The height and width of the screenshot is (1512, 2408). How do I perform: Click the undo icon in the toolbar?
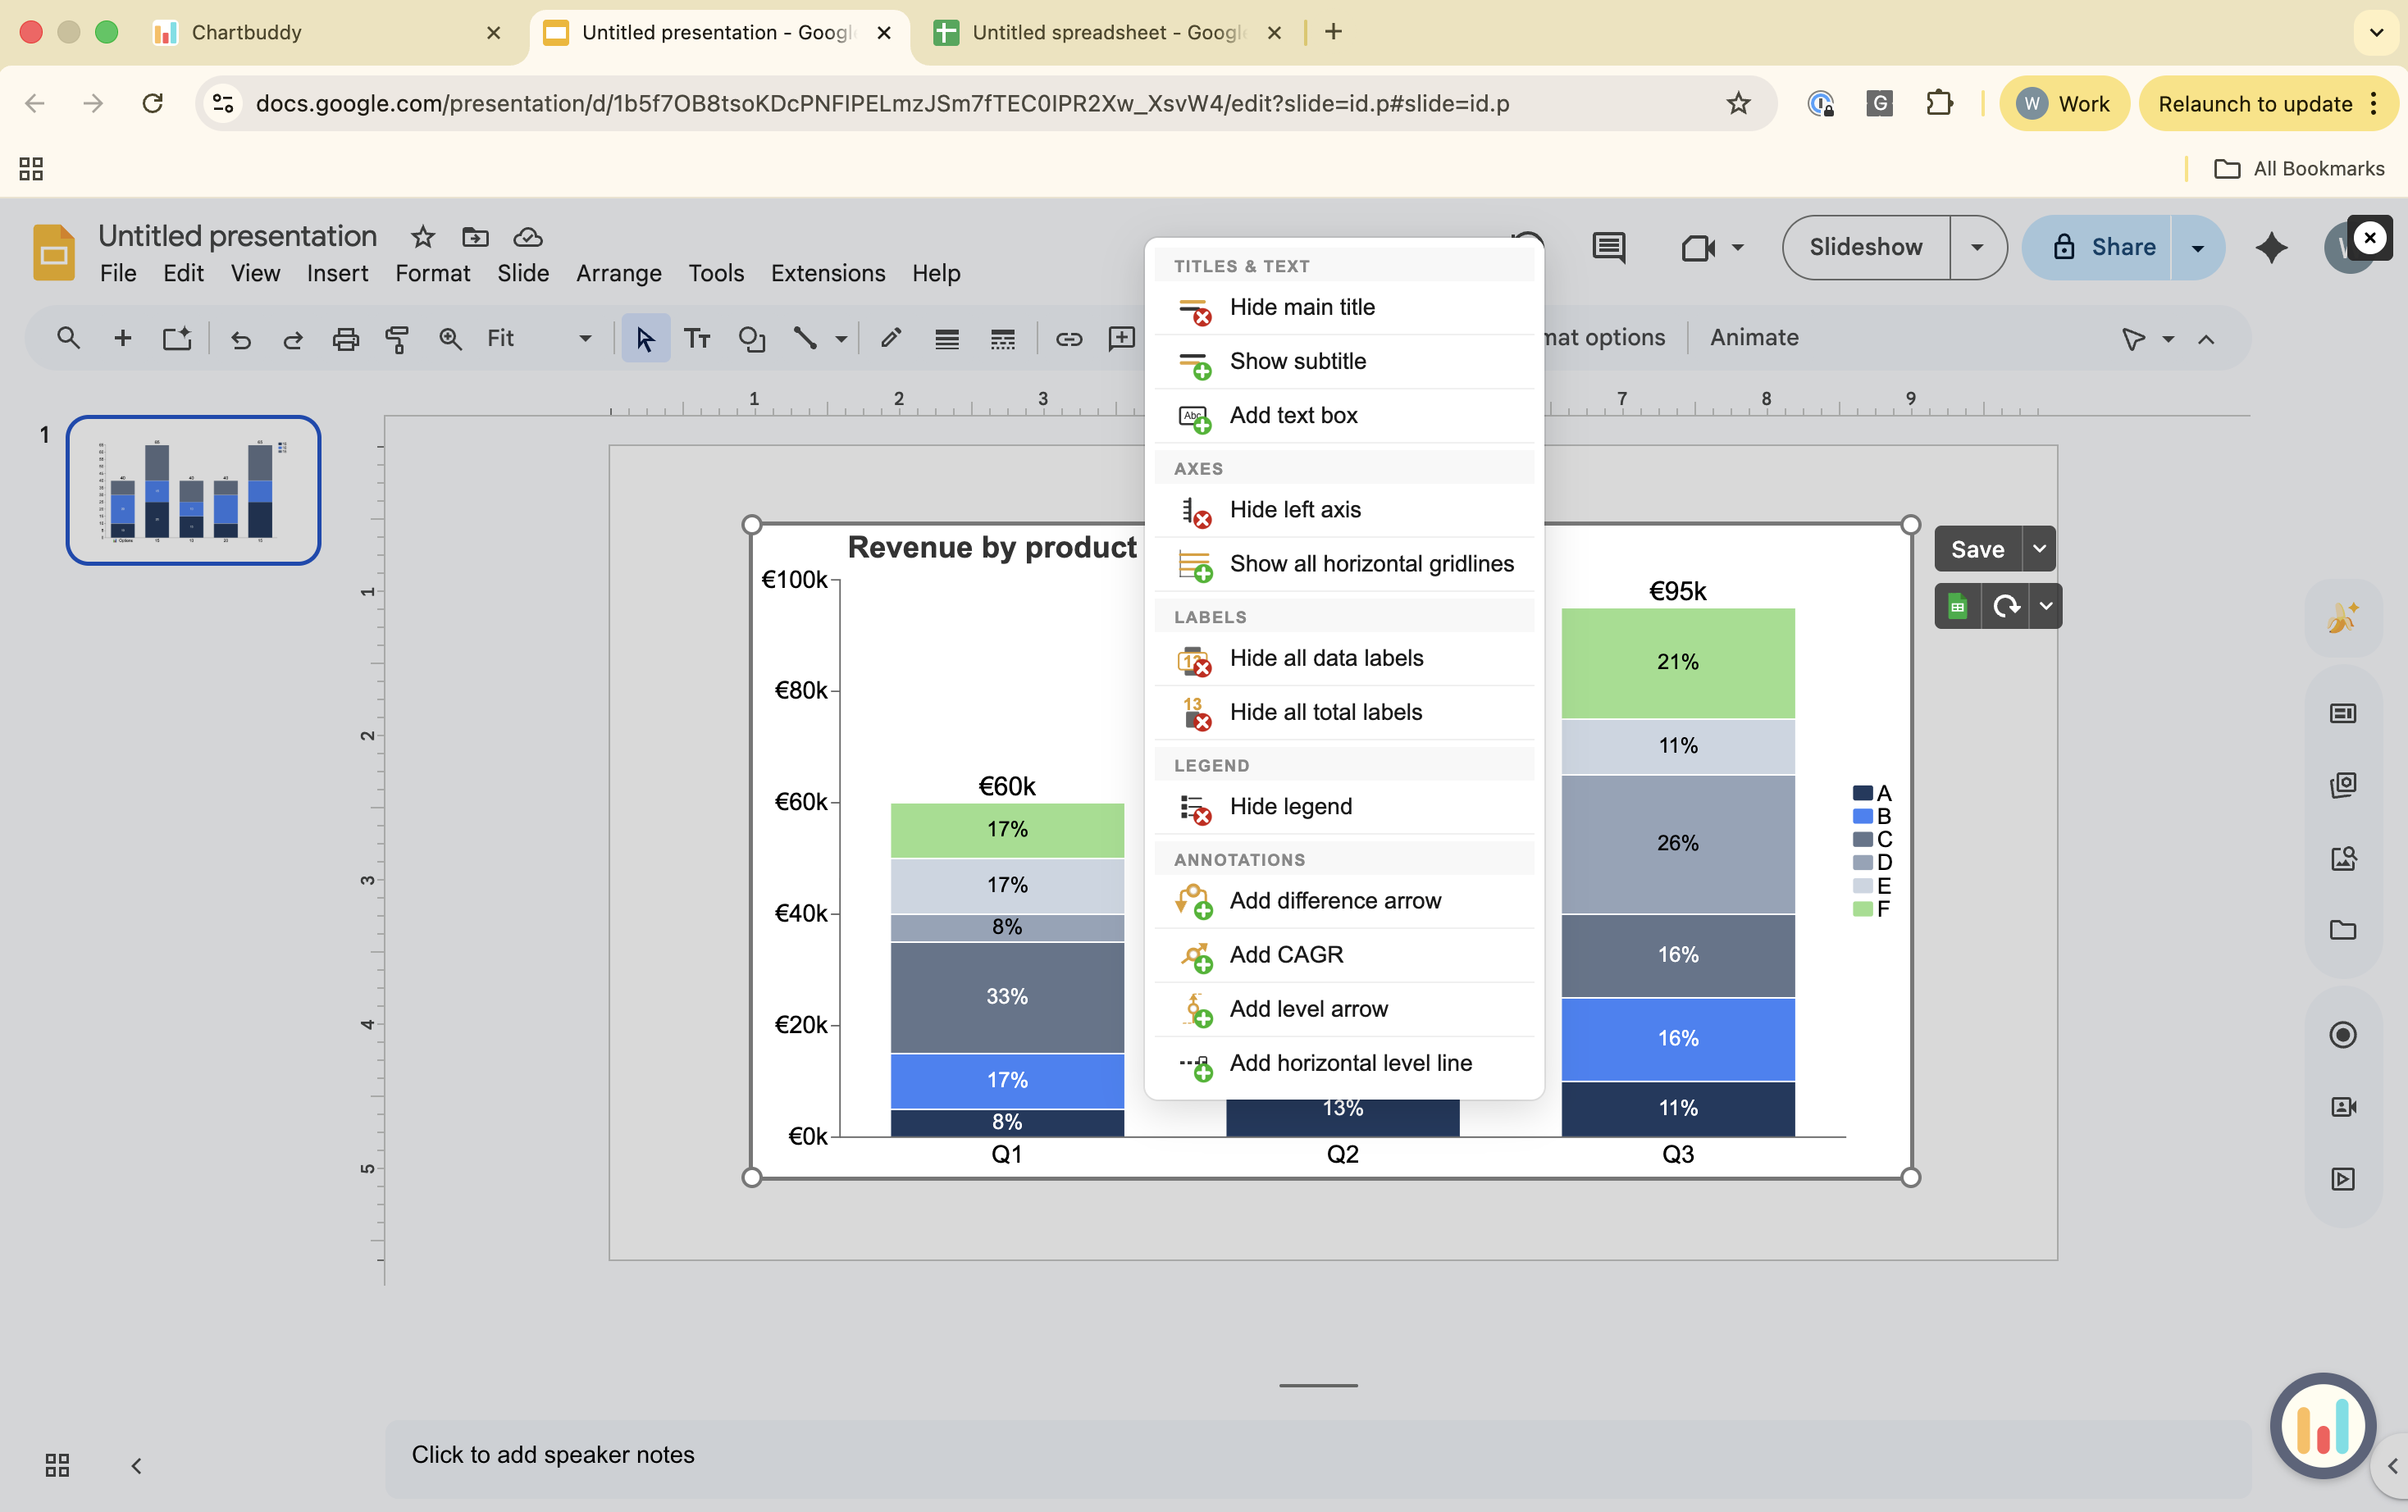[240, 339]
